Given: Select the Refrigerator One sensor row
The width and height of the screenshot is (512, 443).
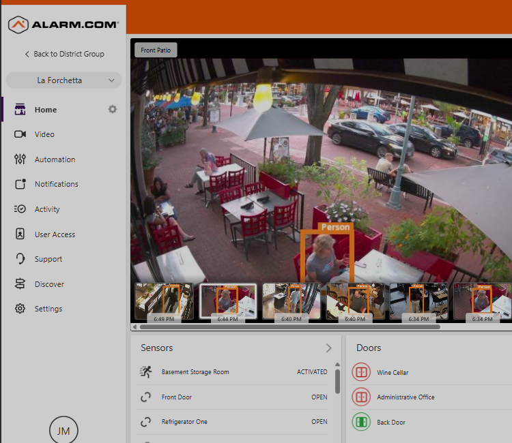Looking at the screenshot, I should click(233, 422).
